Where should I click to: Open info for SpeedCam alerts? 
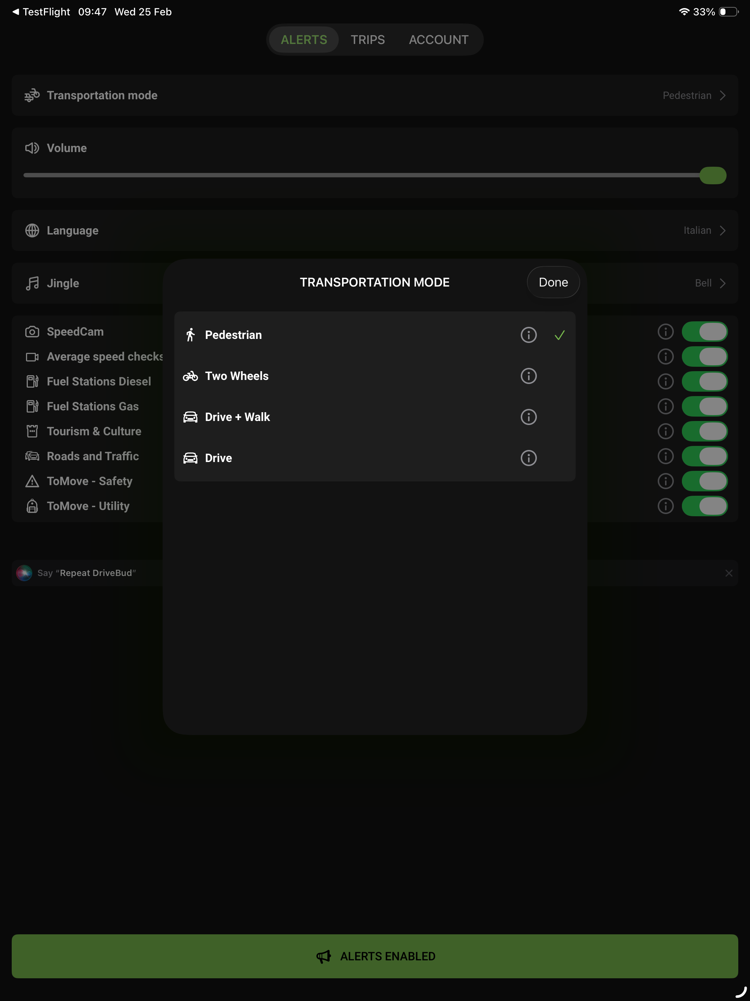click(665, 332)
